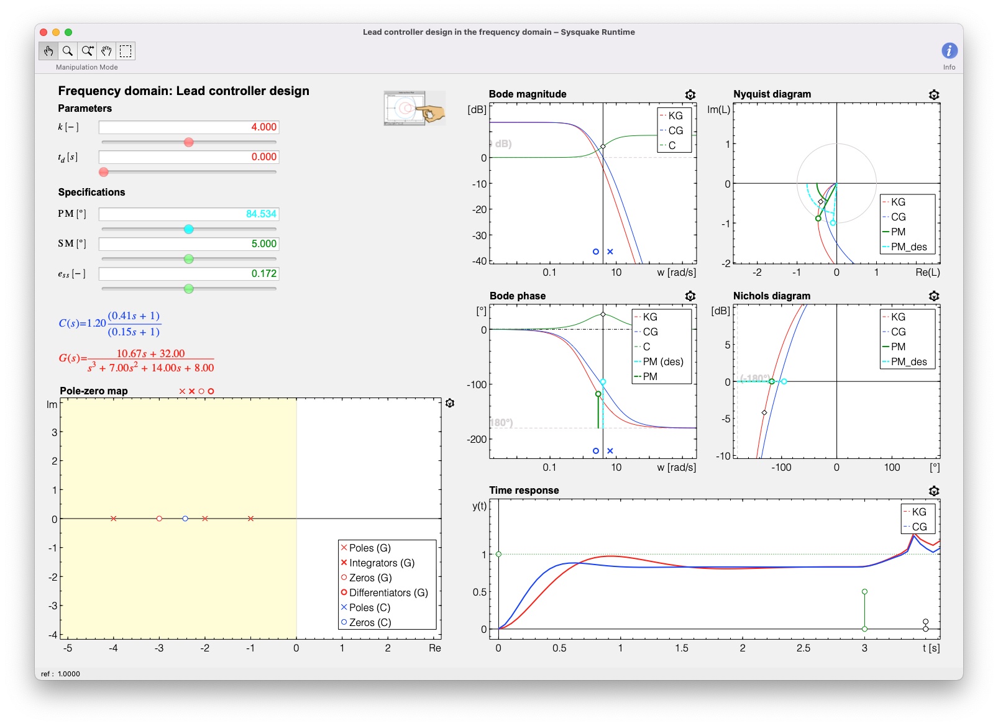Select the horizontal axis zoom tool
This screenshot has height=726, width=998.
(86, 51)
